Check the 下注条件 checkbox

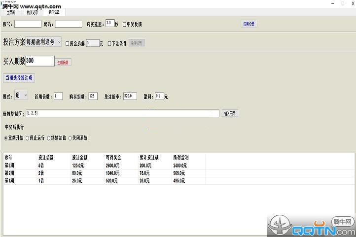tap(109, 43)
